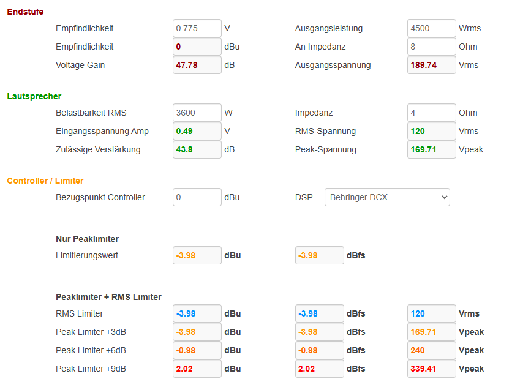Select the Peak Limiter +6dB Vpeak field

coord(431,350)
